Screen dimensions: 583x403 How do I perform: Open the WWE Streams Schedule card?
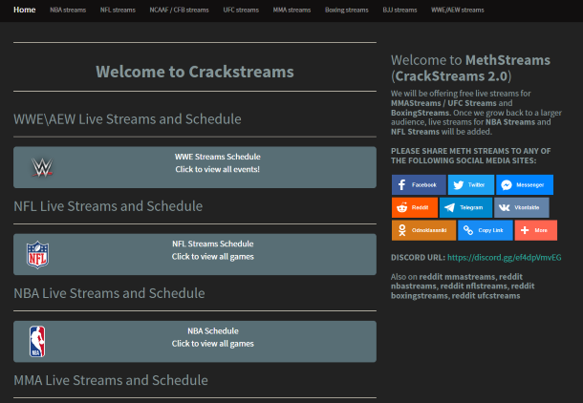(195, 167)
